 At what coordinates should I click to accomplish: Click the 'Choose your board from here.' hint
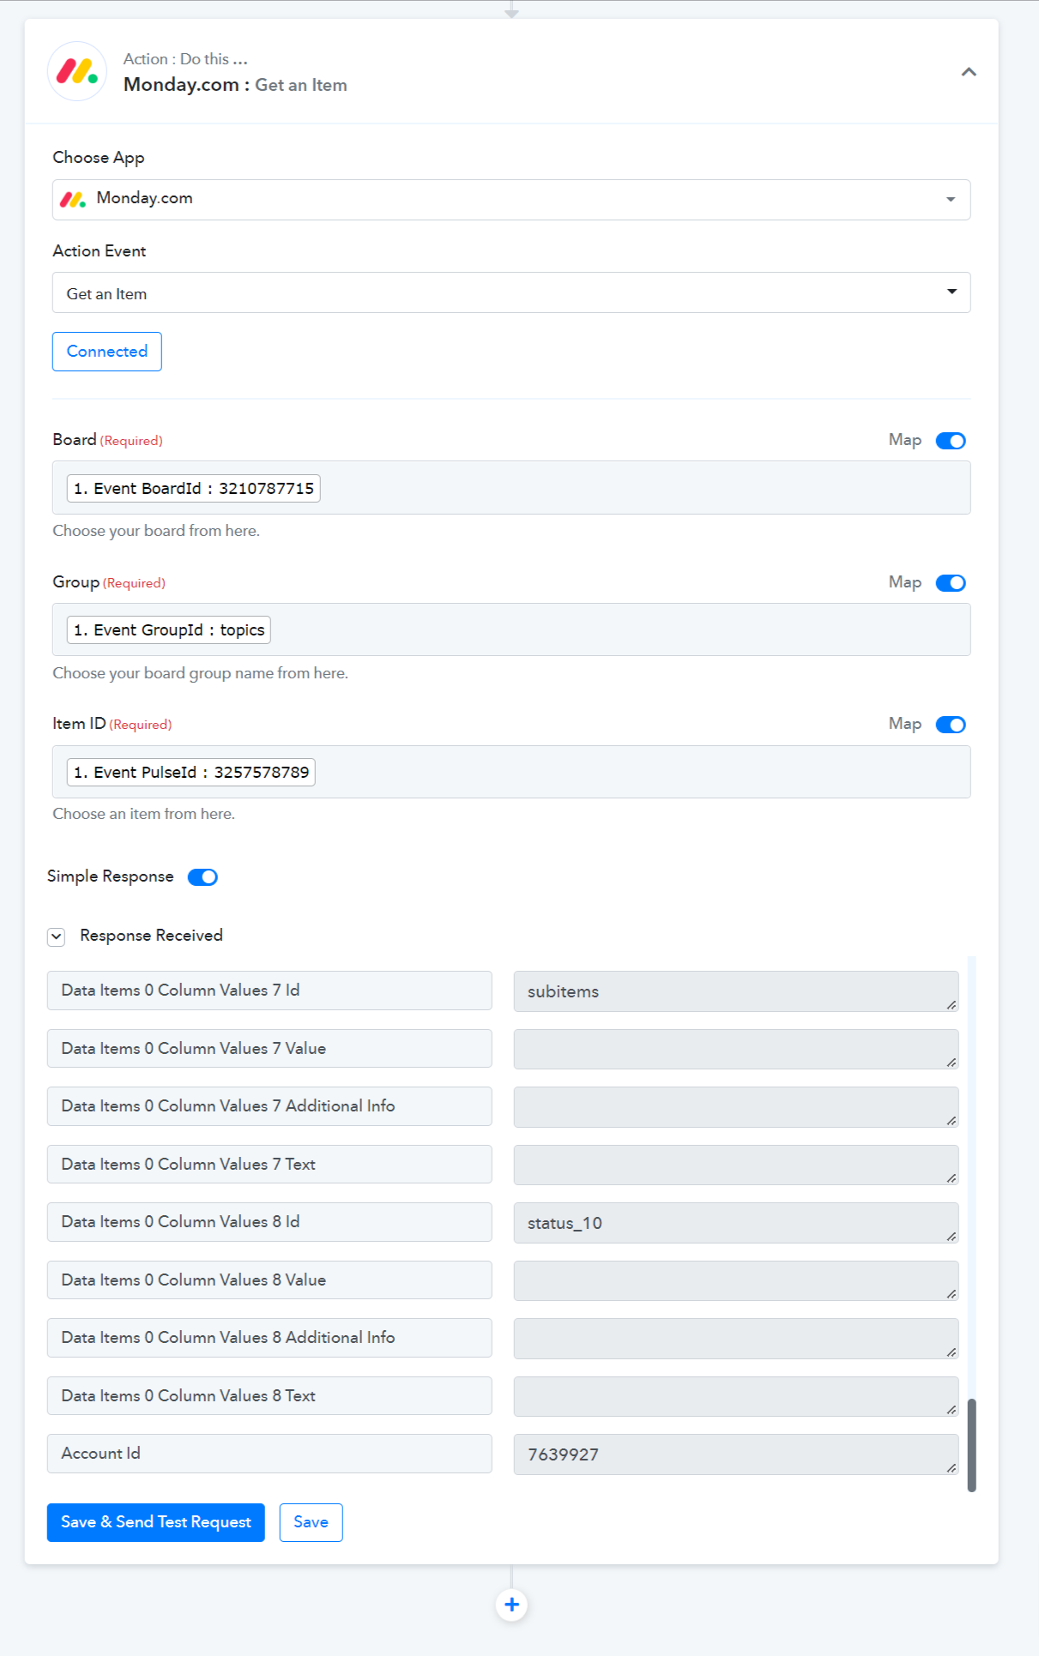(156, 531)
